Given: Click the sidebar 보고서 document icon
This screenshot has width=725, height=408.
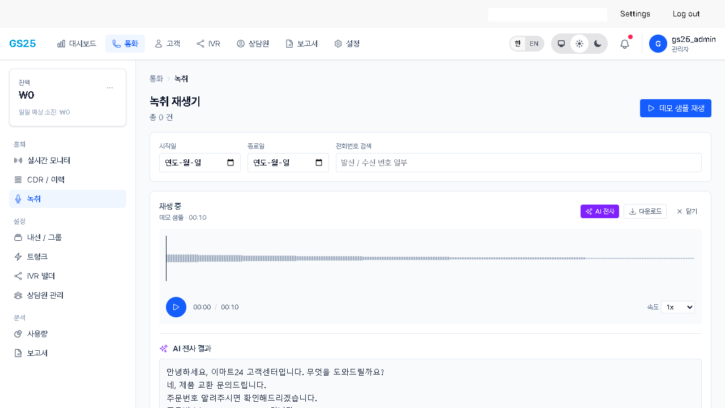Looking at the screenshot, I should 18,353.
